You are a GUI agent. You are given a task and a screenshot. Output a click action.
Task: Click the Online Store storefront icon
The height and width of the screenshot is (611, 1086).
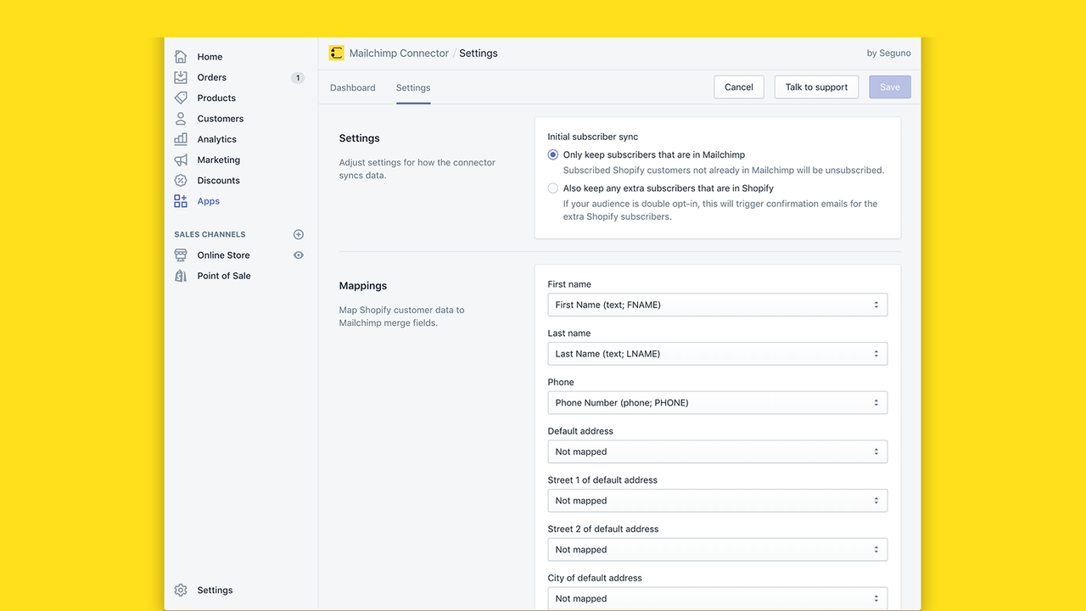(x=181, y=255)
